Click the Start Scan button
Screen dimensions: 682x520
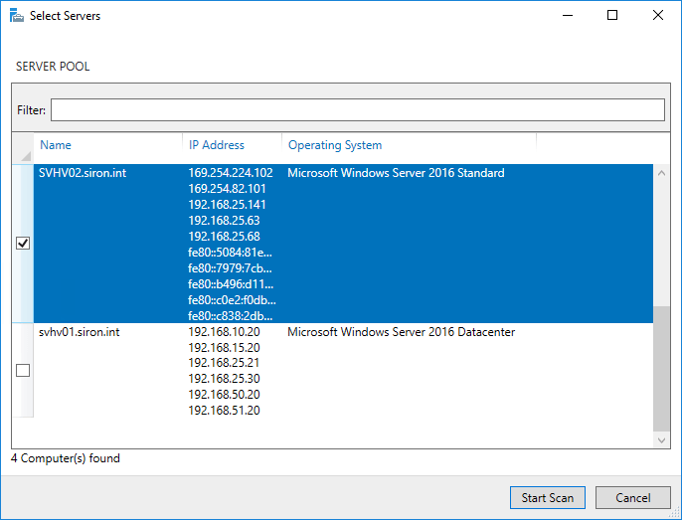pyautogui.click(x=548, y=497)
